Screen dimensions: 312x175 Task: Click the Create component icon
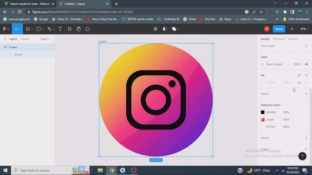click(x=156, y=29)
